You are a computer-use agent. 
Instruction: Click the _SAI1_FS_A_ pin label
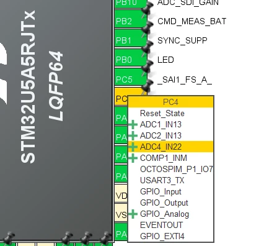pos(185,80)
